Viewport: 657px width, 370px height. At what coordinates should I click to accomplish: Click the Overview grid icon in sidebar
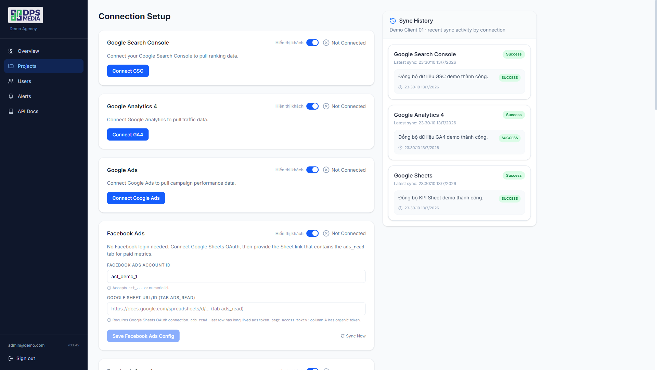[x=11, y=51]
